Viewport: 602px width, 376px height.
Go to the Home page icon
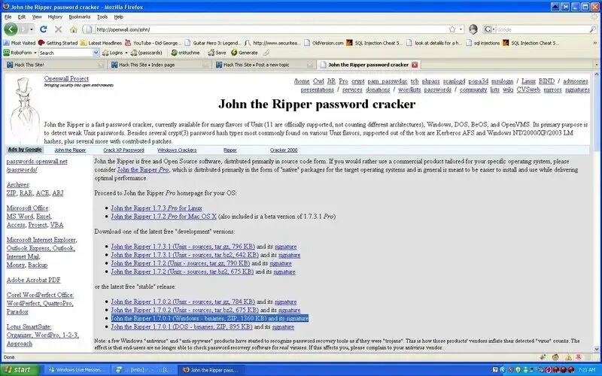click(x=74, y=29)
